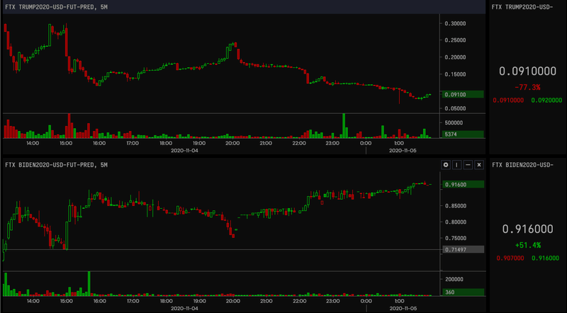567x313 pixels.
Task: Click the 2020-11-04 date label under Trump chart
Action: (184, 150)
